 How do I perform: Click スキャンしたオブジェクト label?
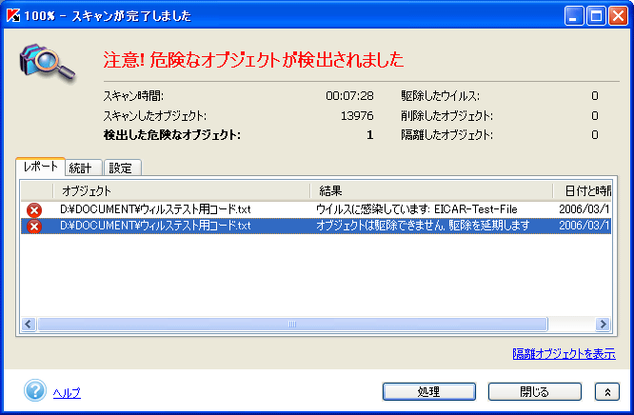tap(155, 116)
